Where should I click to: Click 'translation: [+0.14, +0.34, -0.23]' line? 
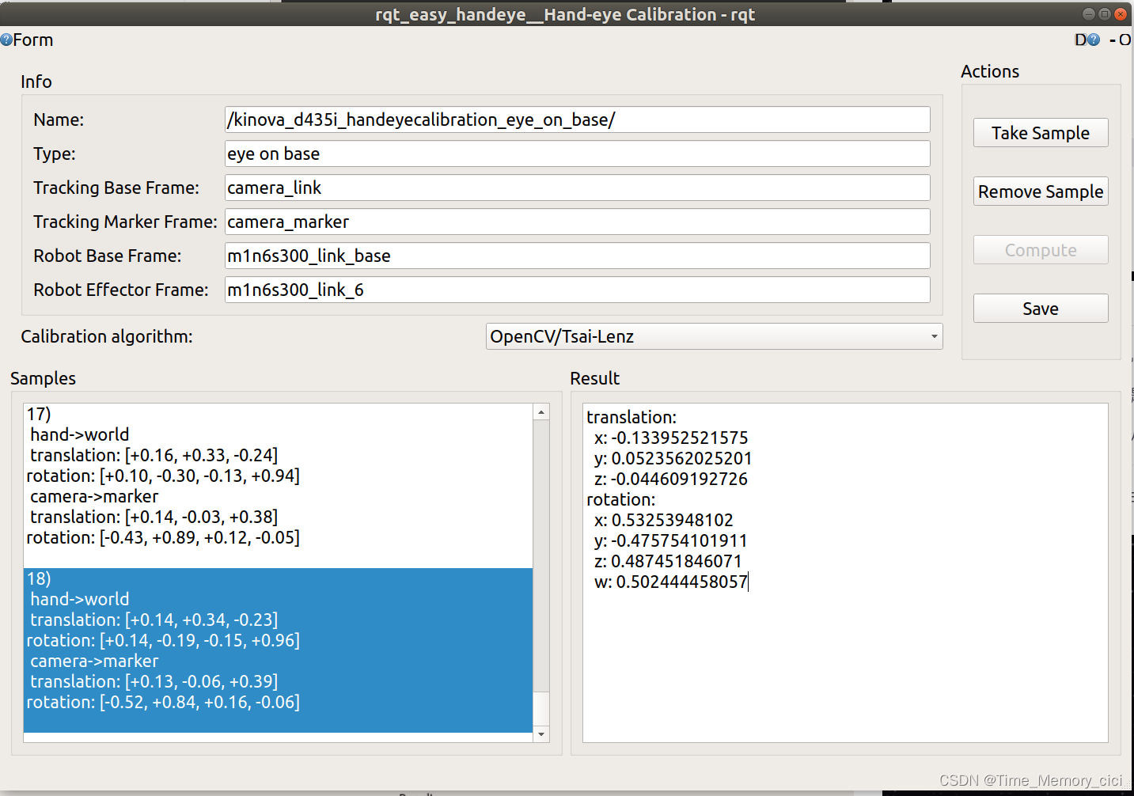(x=154, y=620)
